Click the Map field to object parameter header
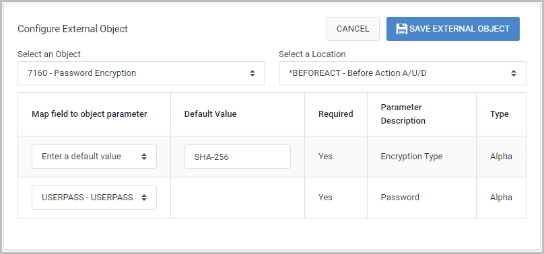This screenshot has width=544, height=254. point(89,114)
